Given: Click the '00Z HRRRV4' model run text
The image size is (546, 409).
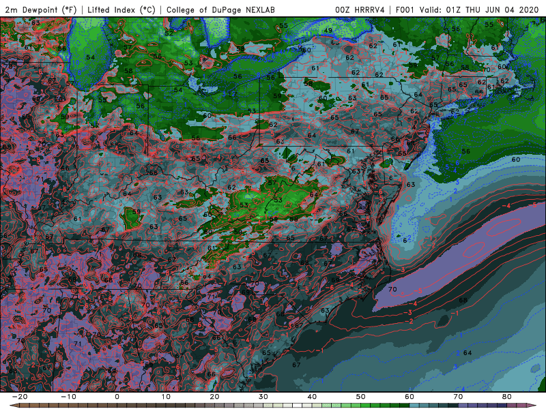Looking at the screenshot, I should 360,10.
